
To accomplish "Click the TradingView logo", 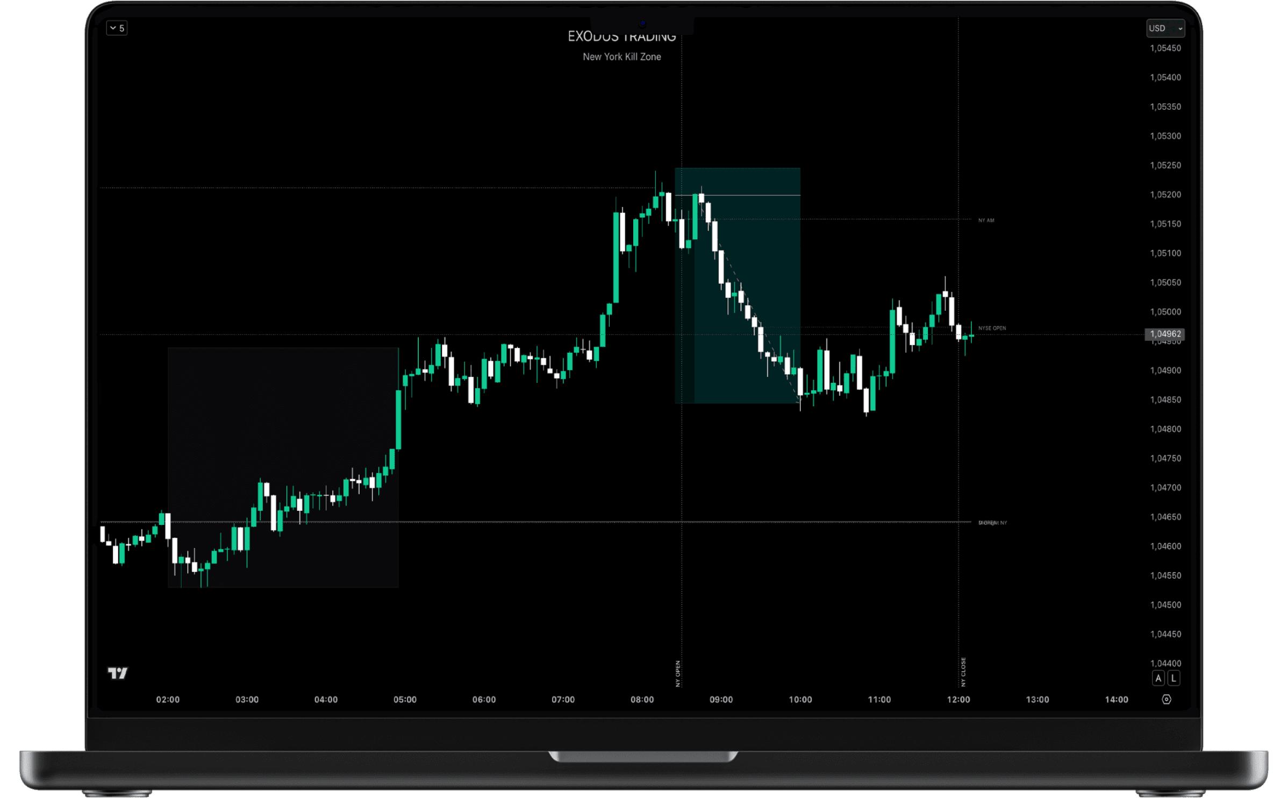I will click(118, 673).
